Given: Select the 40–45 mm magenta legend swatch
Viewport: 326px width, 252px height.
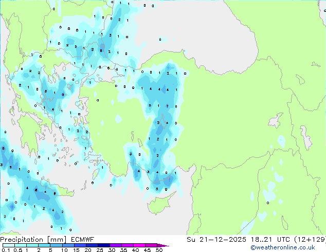Looking at the screenshot, I should pyautogui.click(x=139, y=245).
